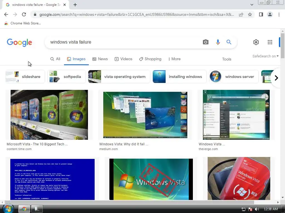Visit the medium.com source link
The width and height of the screenshot is (285, 213).
click(x=109, y=149)
